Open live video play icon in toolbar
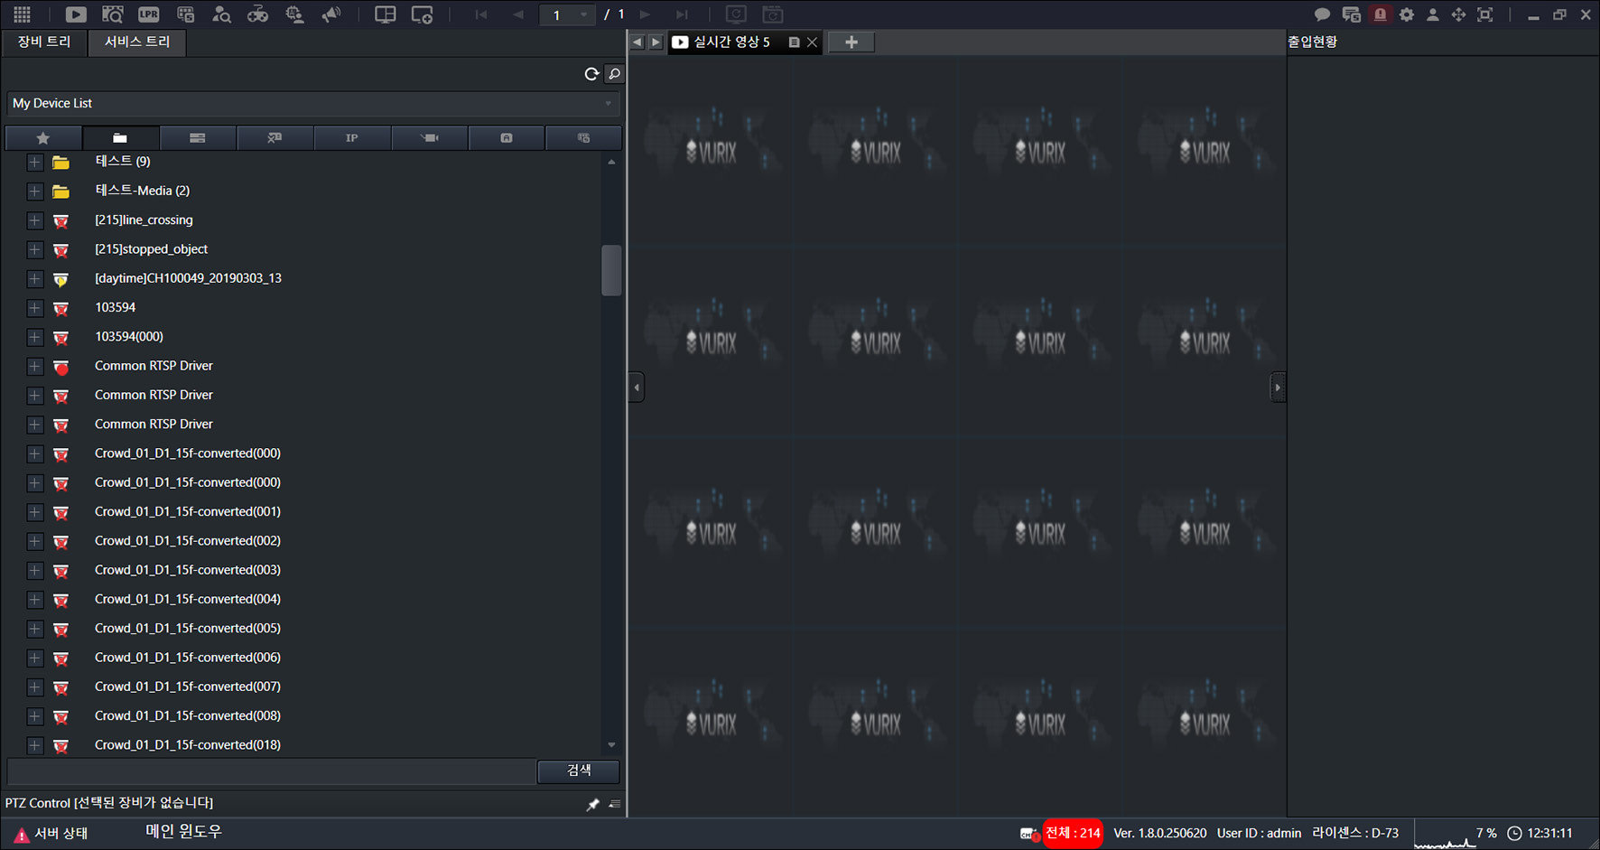The image size is (1600, 850). click(x=76, y=14)
